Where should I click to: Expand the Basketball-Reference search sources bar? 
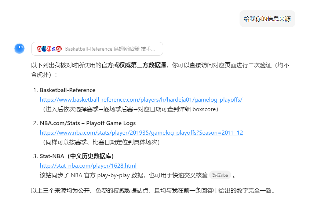coord(97,49)
